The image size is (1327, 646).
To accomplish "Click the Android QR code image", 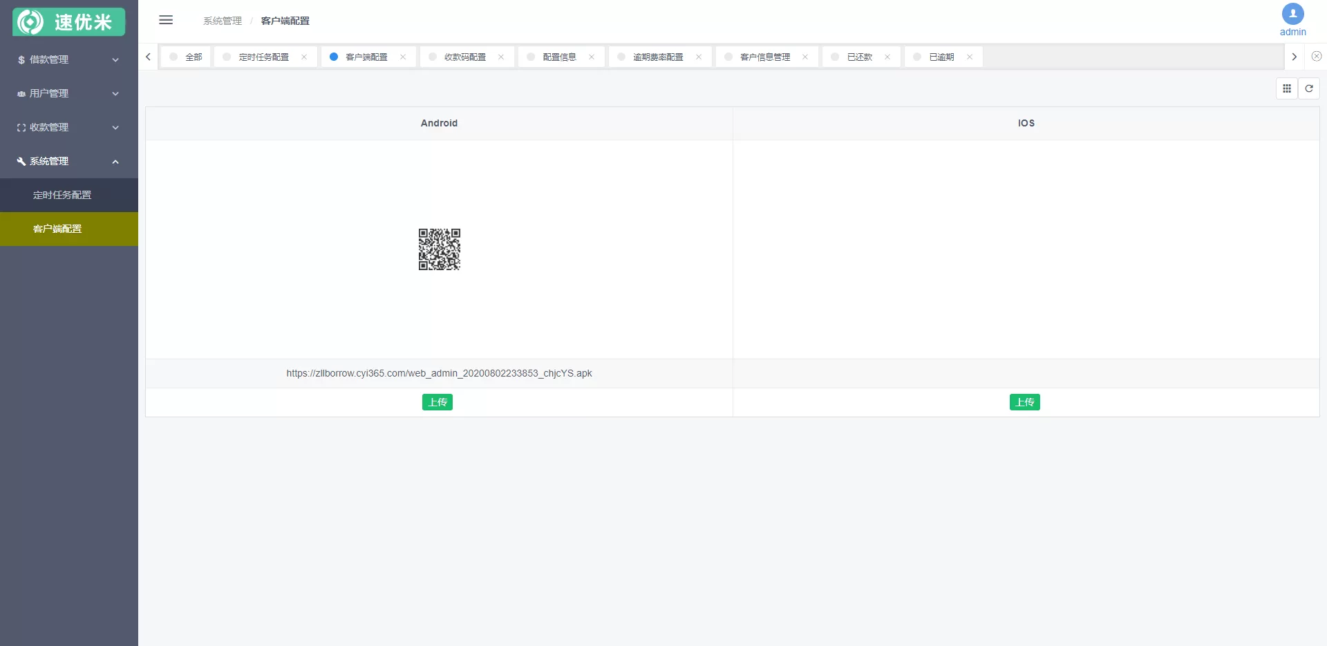I will [x=440, y=249].
